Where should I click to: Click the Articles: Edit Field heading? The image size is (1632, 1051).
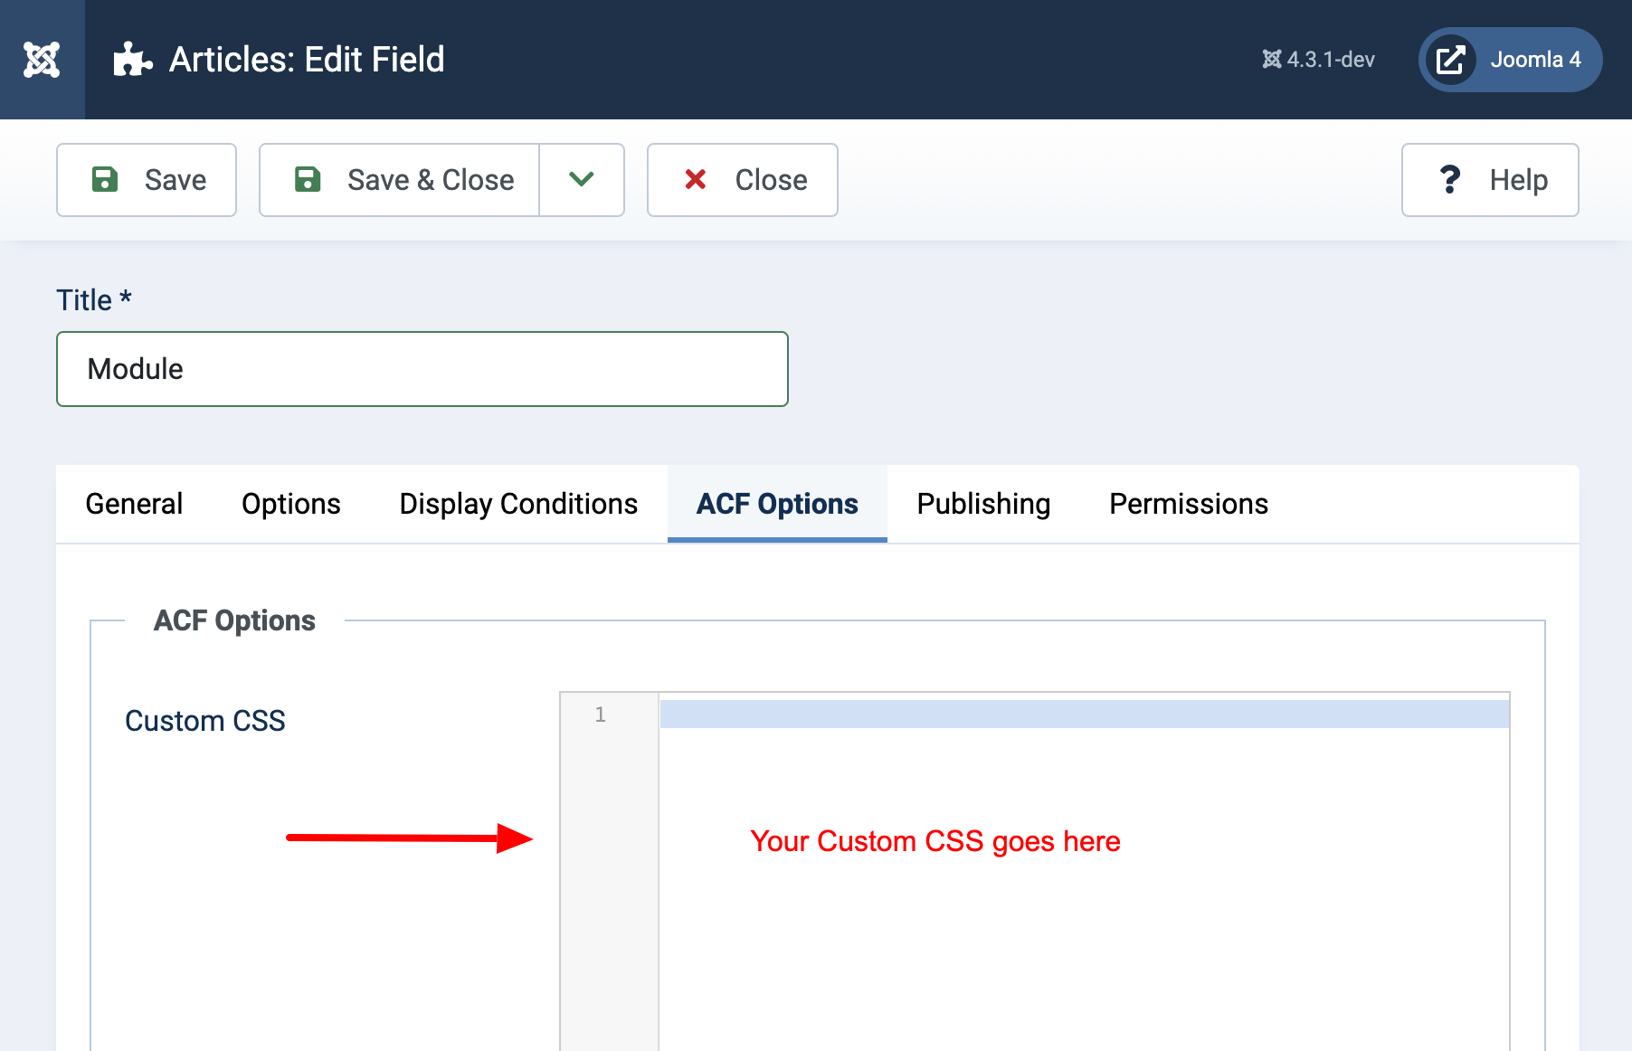click(307, 60)
